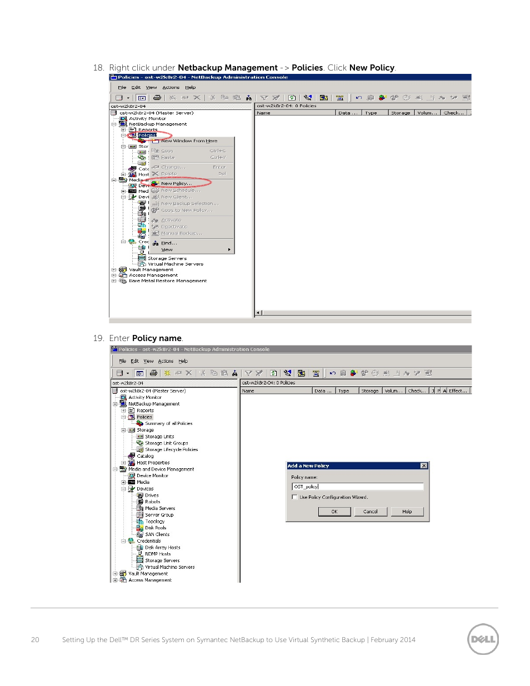Open Help menu in step 19 console
The image size is (530, 686).
(x=183, y=361)
